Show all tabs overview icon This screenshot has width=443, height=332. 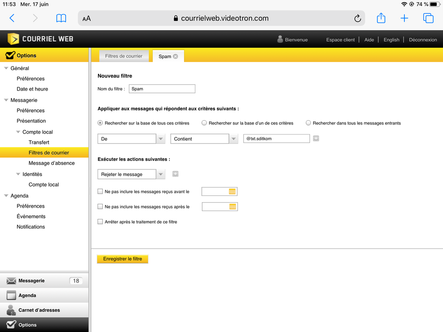[x=428, y=18]
